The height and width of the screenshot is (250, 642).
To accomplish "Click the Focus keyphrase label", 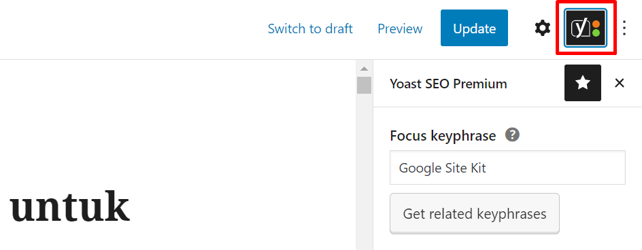I will (x=443, y=135).
